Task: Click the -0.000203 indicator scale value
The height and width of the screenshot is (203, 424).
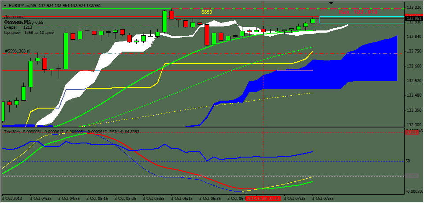Action: pos(414,191)
